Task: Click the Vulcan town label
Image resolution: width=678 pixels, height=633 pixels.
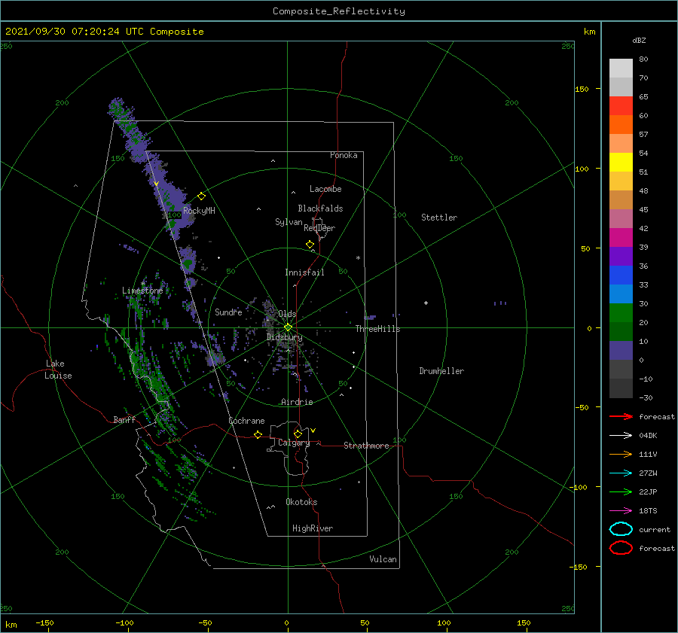Action: 383,559
